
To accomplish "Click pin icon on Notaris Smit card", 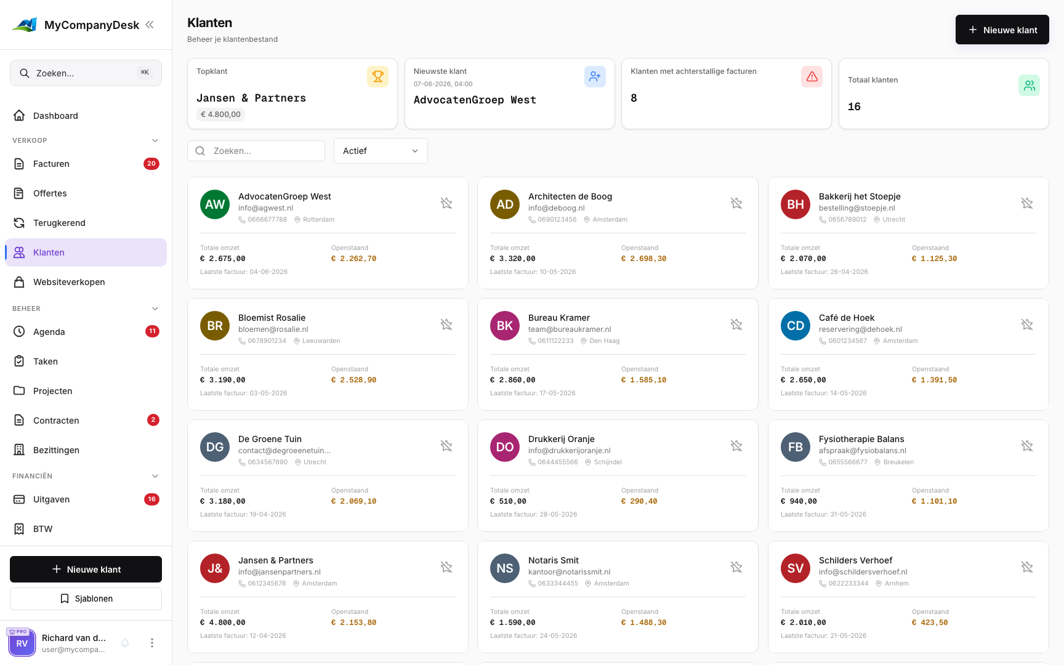I will tap(736, 567).
